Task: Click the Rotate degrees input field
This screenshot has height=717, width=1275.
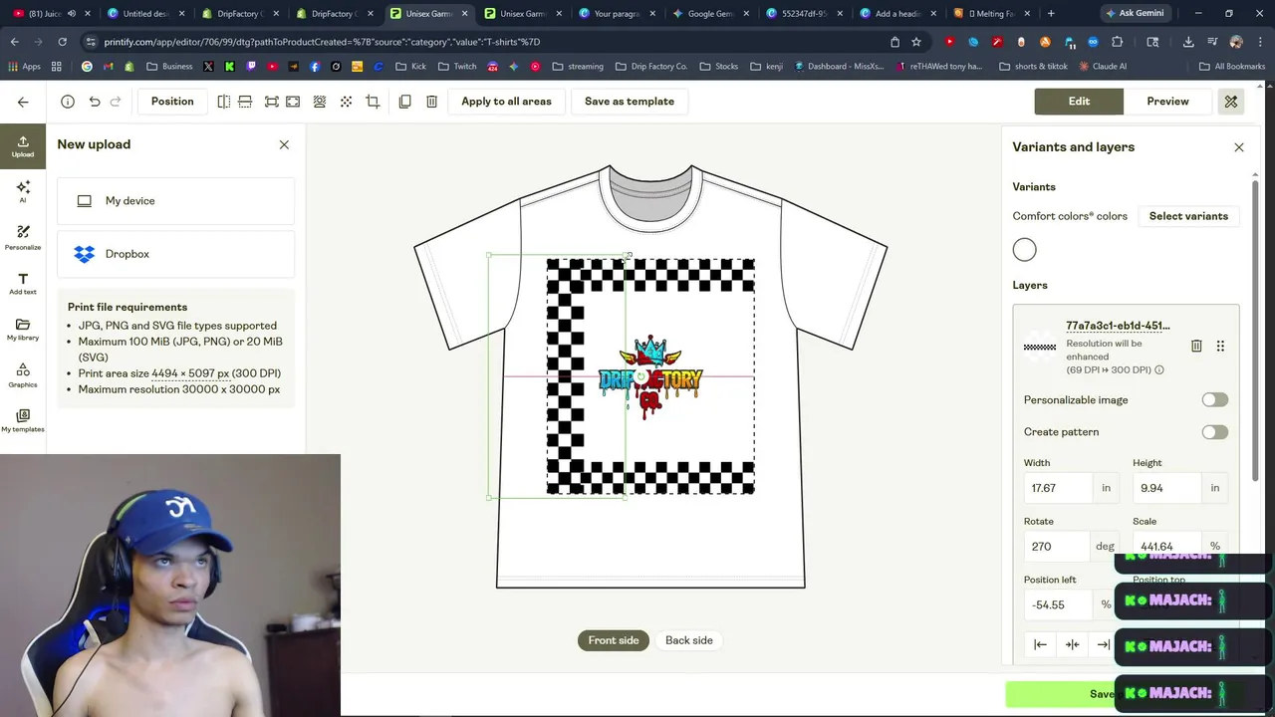Action: [x=1058, y=547]
